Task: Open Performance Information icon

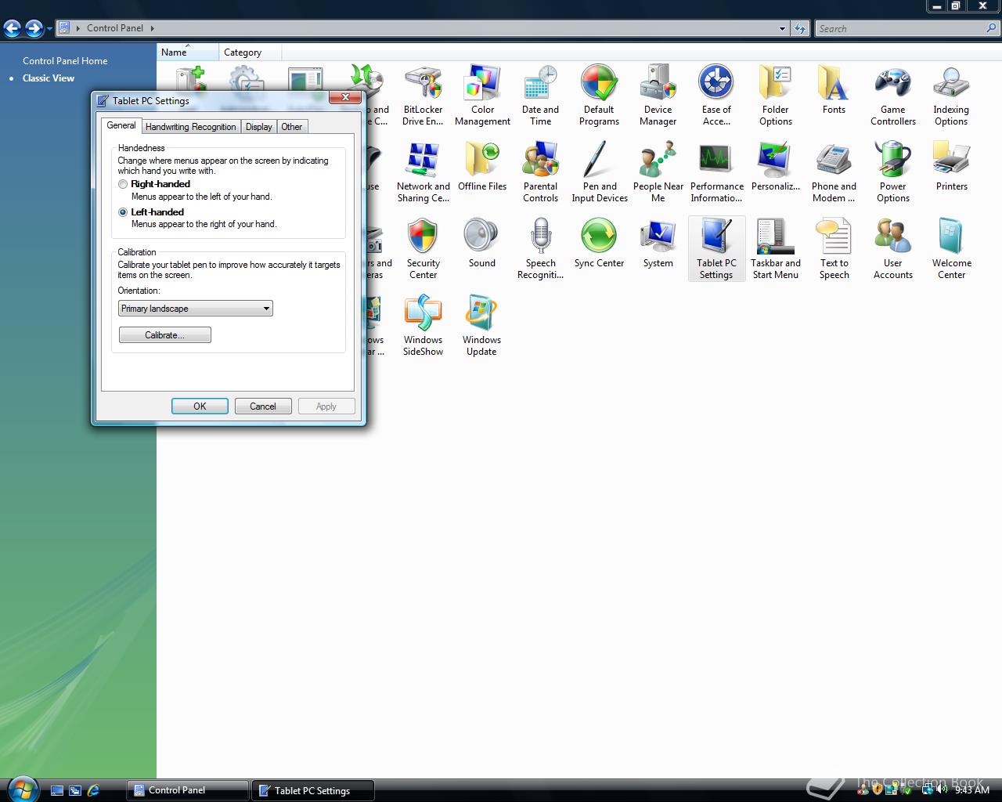Action: click(x=716, y=172)
